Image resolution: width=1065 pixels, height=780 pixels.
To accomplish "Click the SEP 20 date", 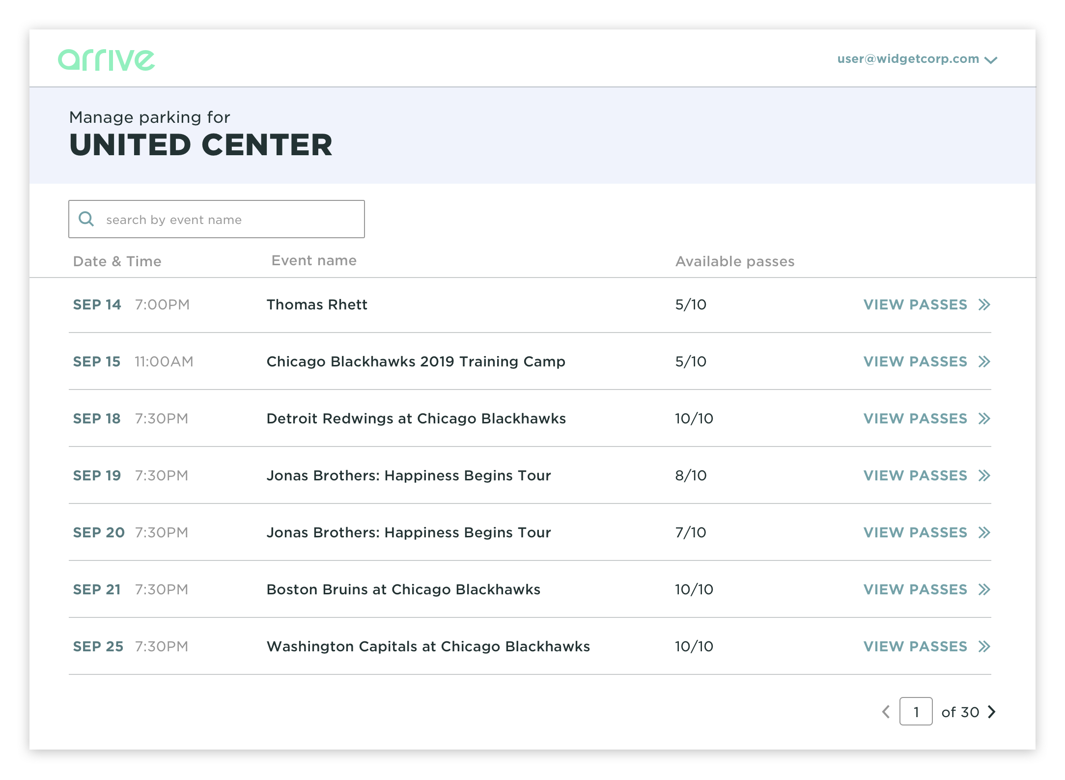I will tap(99, 532).
